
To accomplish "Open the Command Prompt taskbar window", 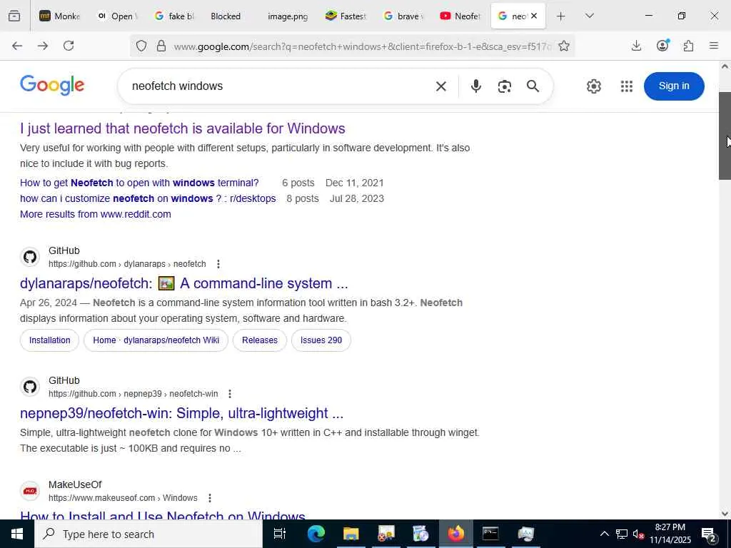I will coord(490,534).
